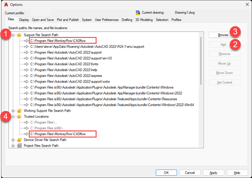This screenshot has width=252, height=178.
Task: Open Help from the dialog footer
Action: tap(237, 173)
